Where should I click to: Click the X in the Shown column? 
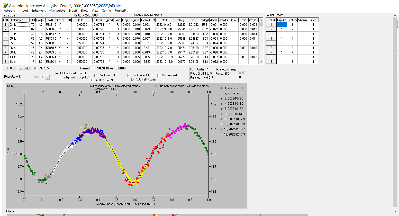pos(303,62)
